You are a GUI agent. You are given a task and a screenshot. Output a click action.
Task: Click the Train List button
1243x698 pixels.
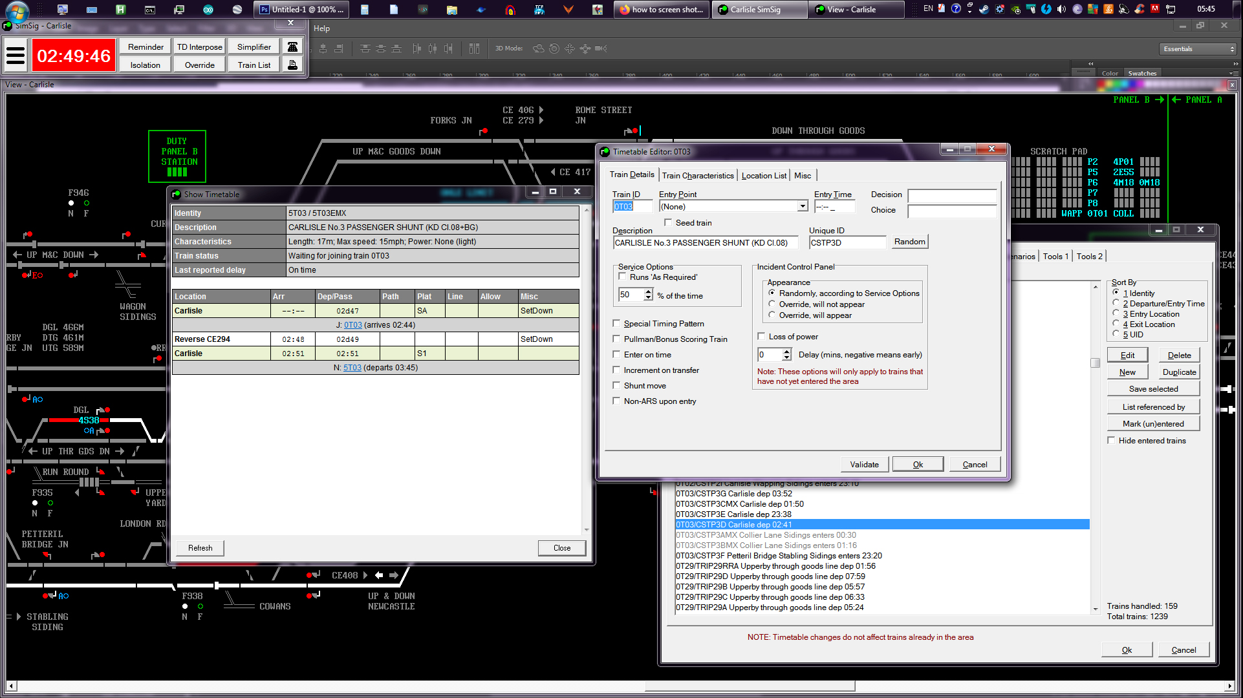[254, 65]
